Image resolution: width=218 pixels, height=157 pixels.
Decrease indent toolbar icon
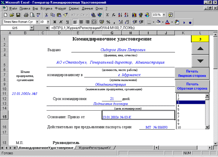(x=135, y=22)
